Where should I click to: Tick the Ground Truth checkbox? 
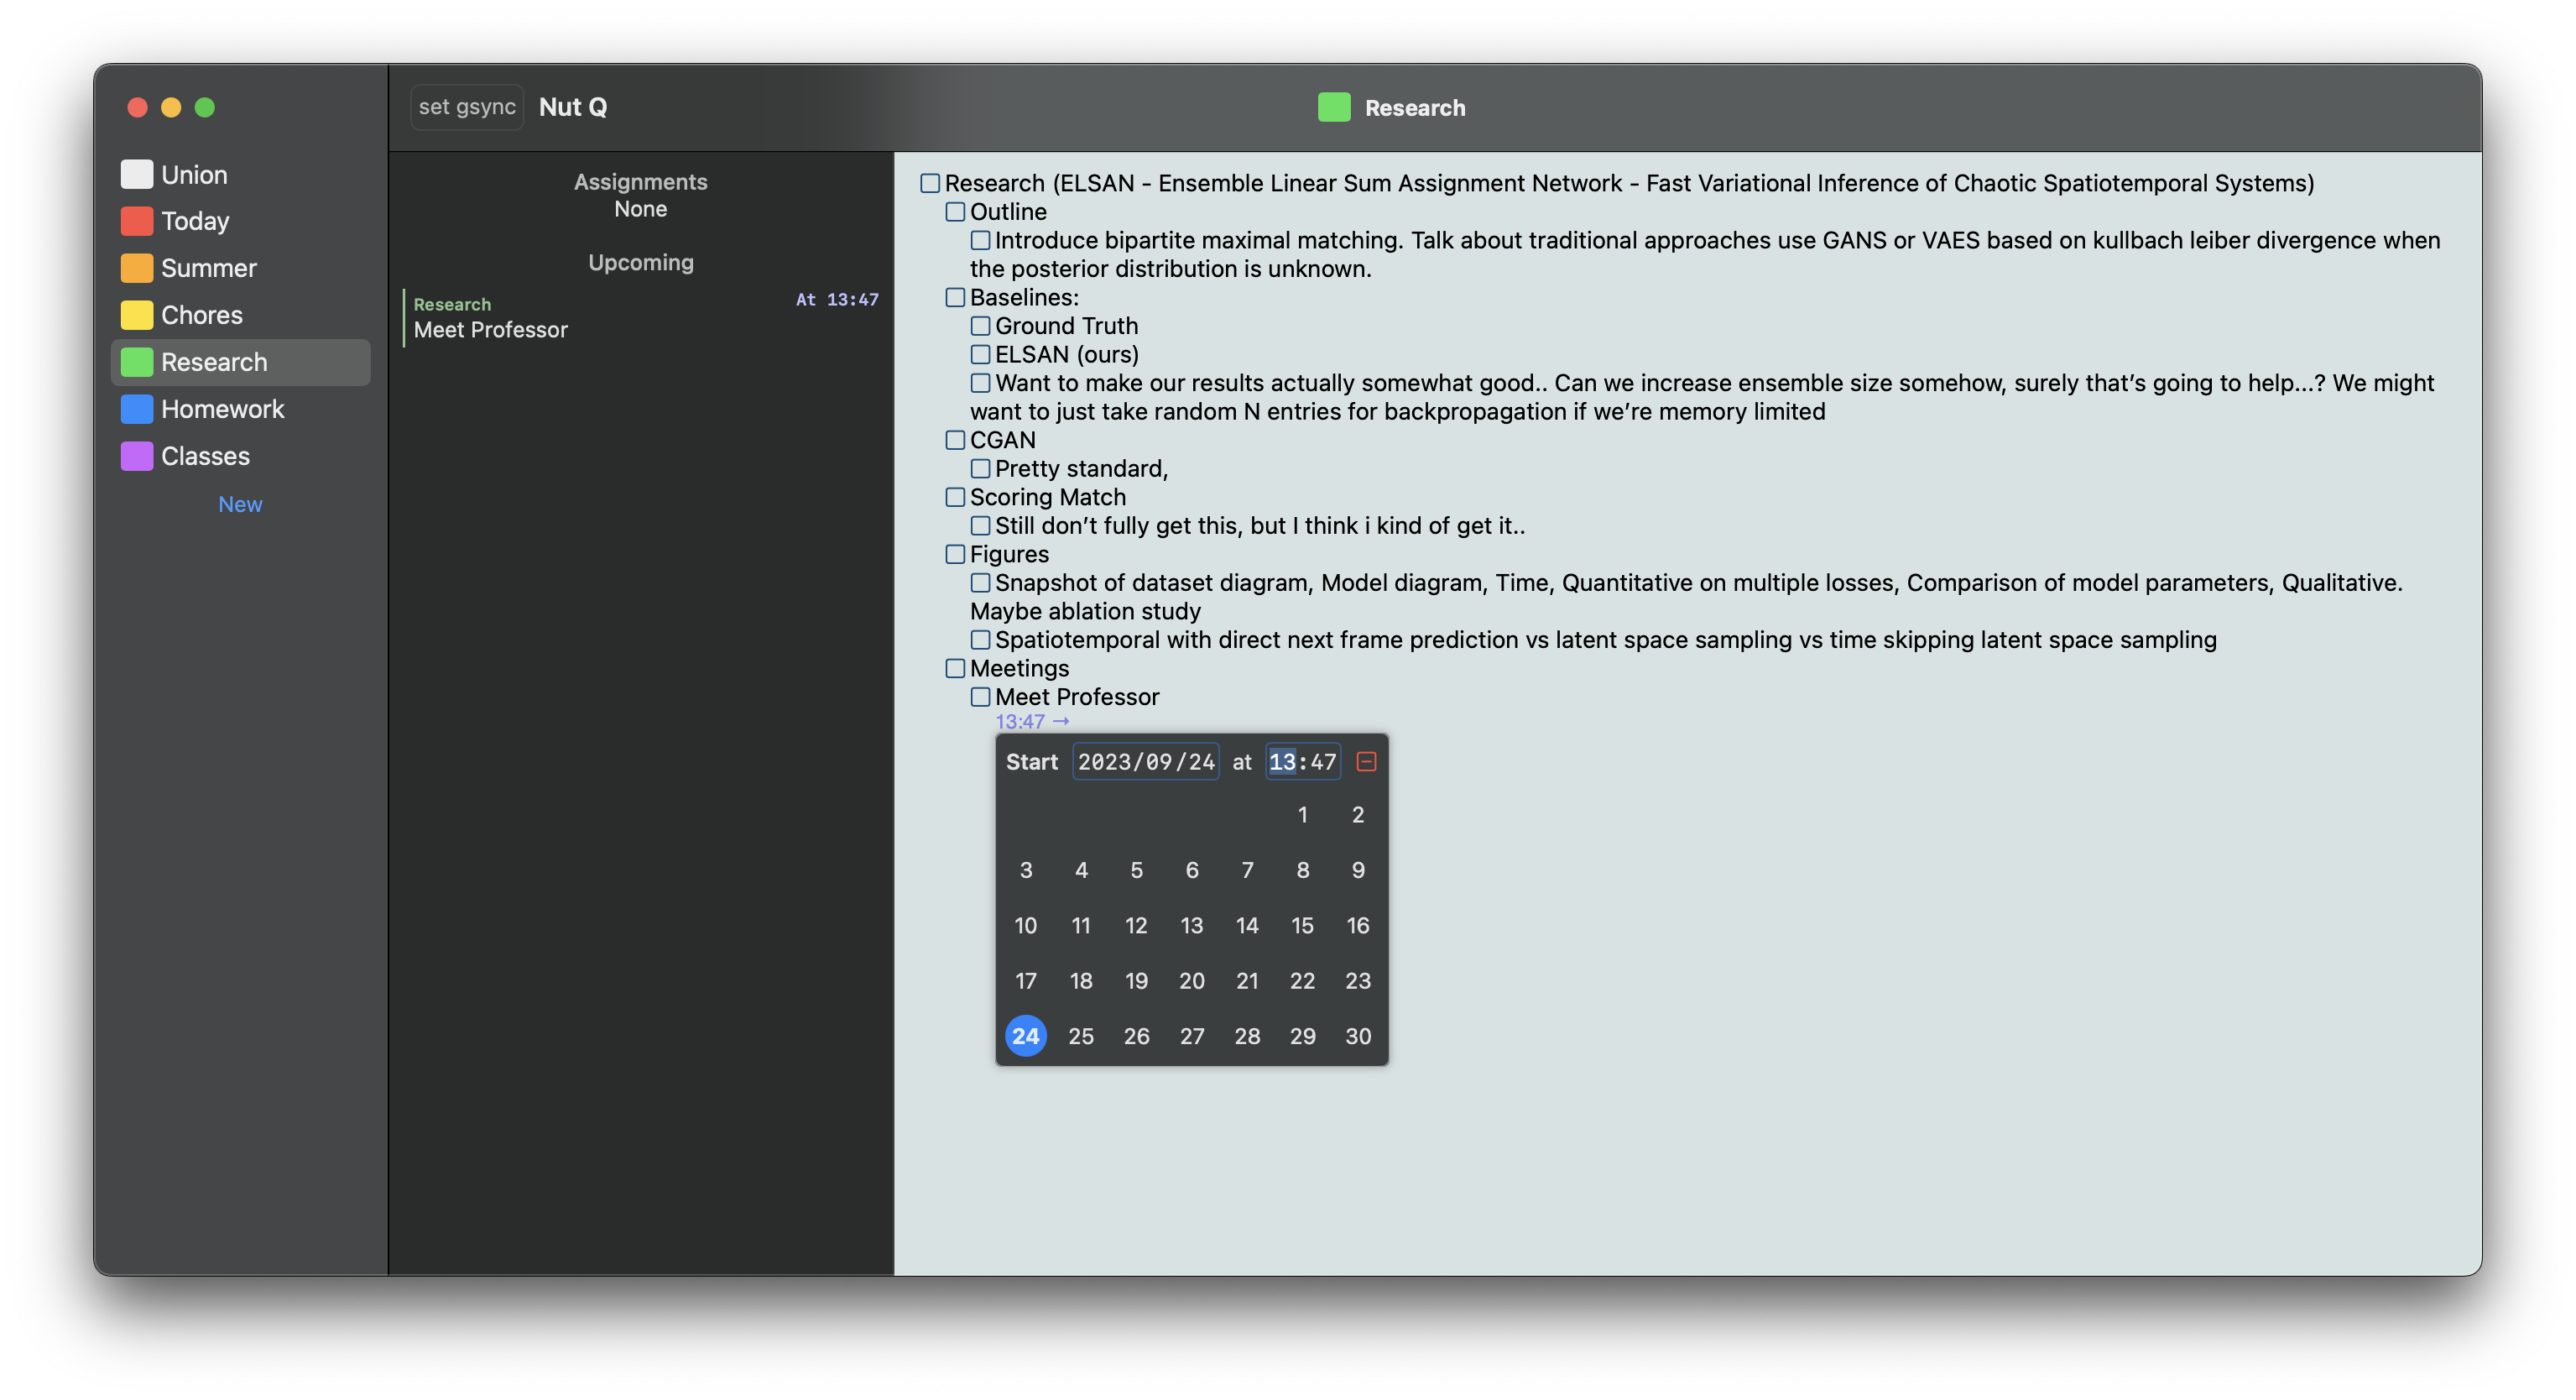tap(980, 326)
